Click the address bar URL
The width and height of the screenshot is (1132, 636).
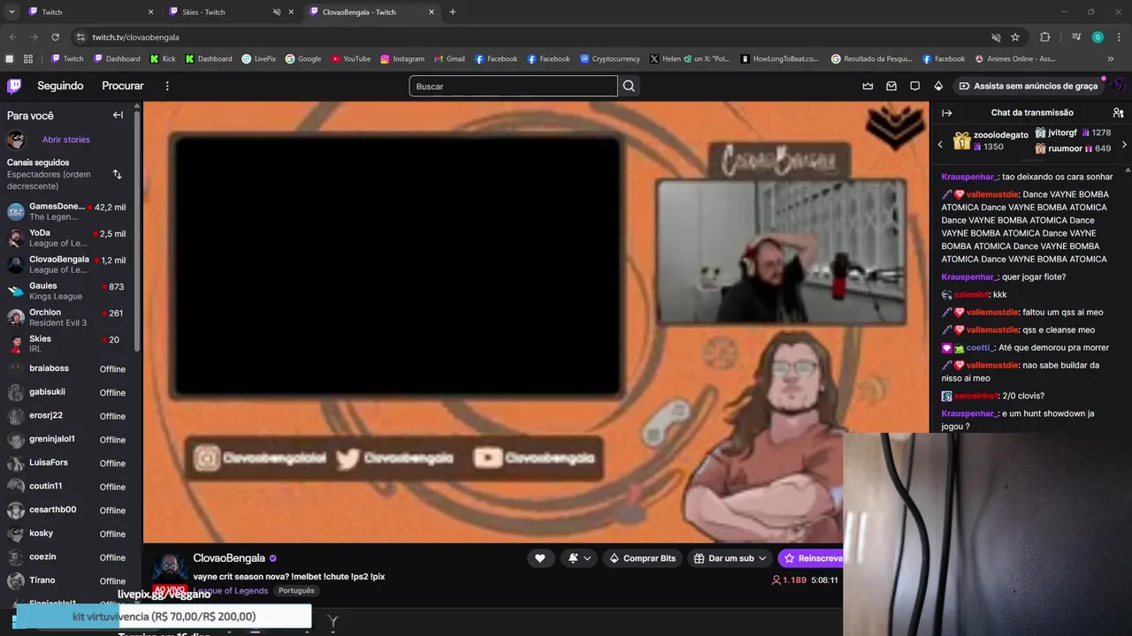click(x=135, y=37)
